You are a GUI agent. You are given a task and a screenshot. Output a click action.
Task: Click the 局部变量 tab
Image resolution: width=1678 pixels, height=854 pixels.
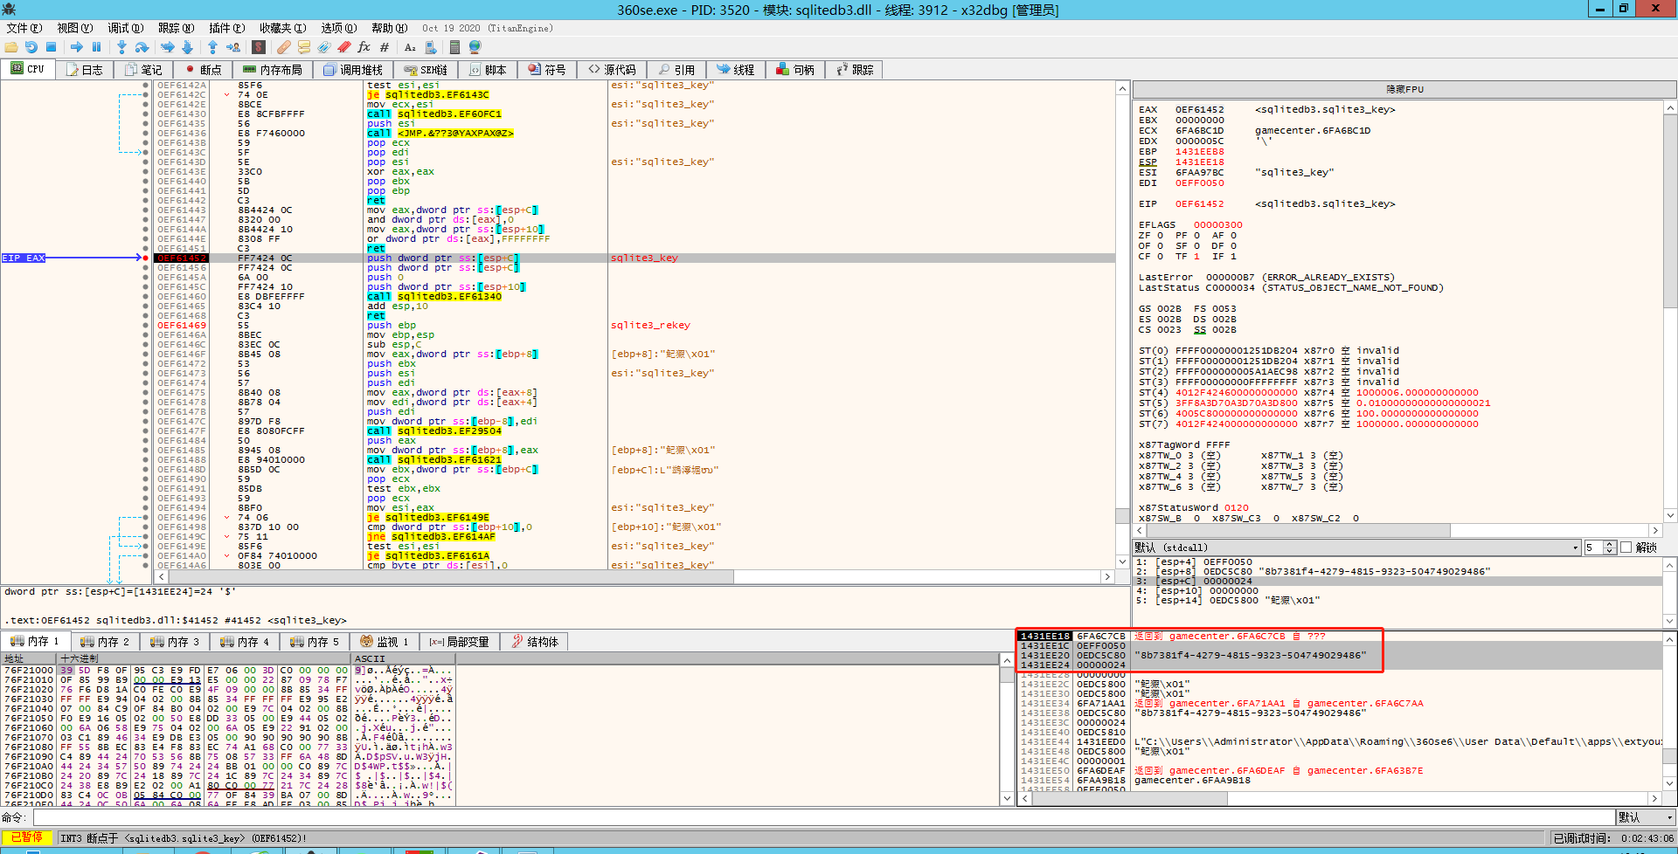tap(460, 641)
